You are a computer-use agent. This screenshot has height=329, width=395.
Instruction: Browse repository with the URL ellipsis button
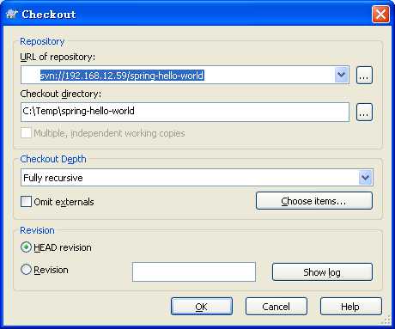tap(364, 76)
